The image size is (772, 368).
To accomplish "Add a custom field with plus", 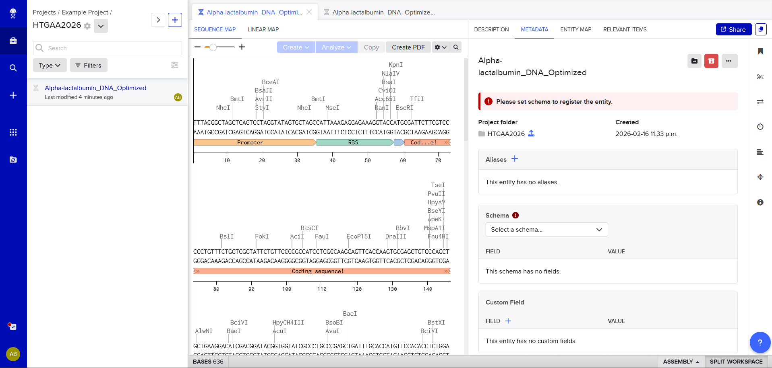I will click(508, 321).
